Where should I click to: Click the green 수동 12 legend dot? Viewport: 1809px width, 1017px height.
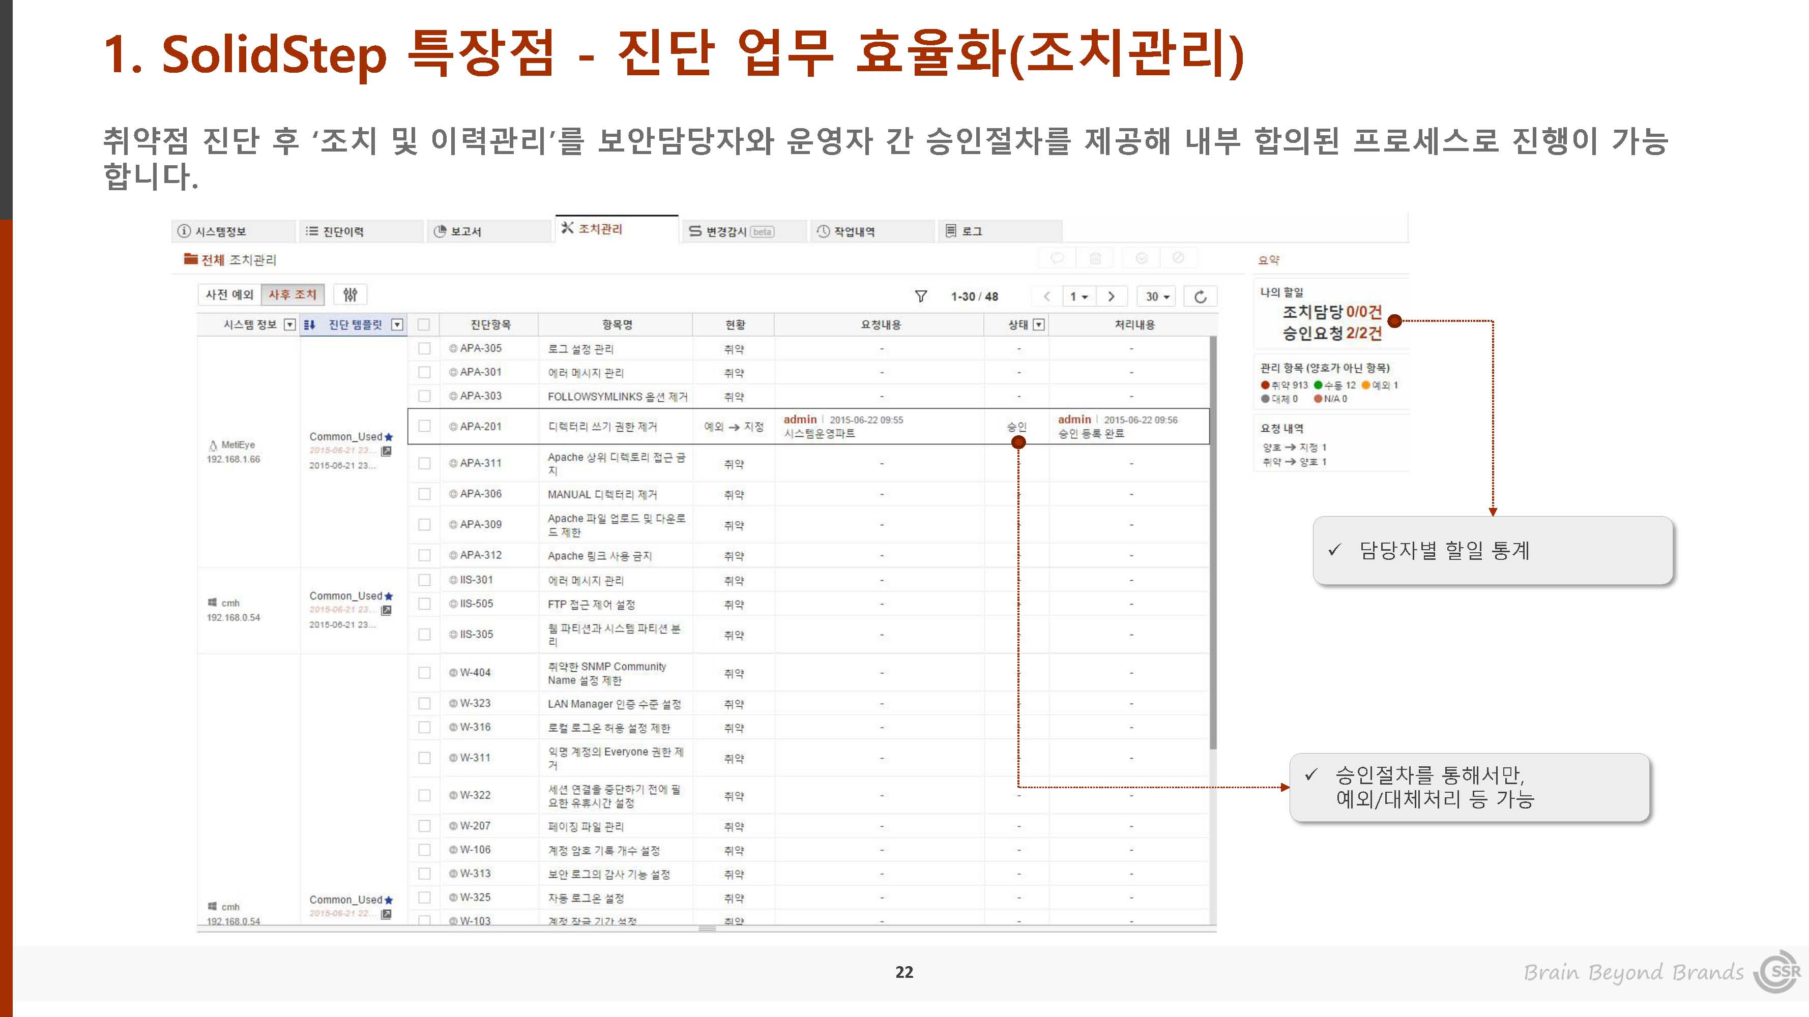coord(1318,384)
